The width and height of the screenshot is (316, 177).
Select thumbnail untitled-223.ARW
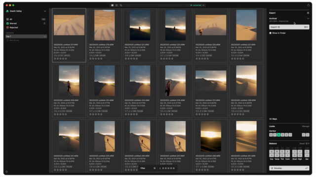[175, 25]
